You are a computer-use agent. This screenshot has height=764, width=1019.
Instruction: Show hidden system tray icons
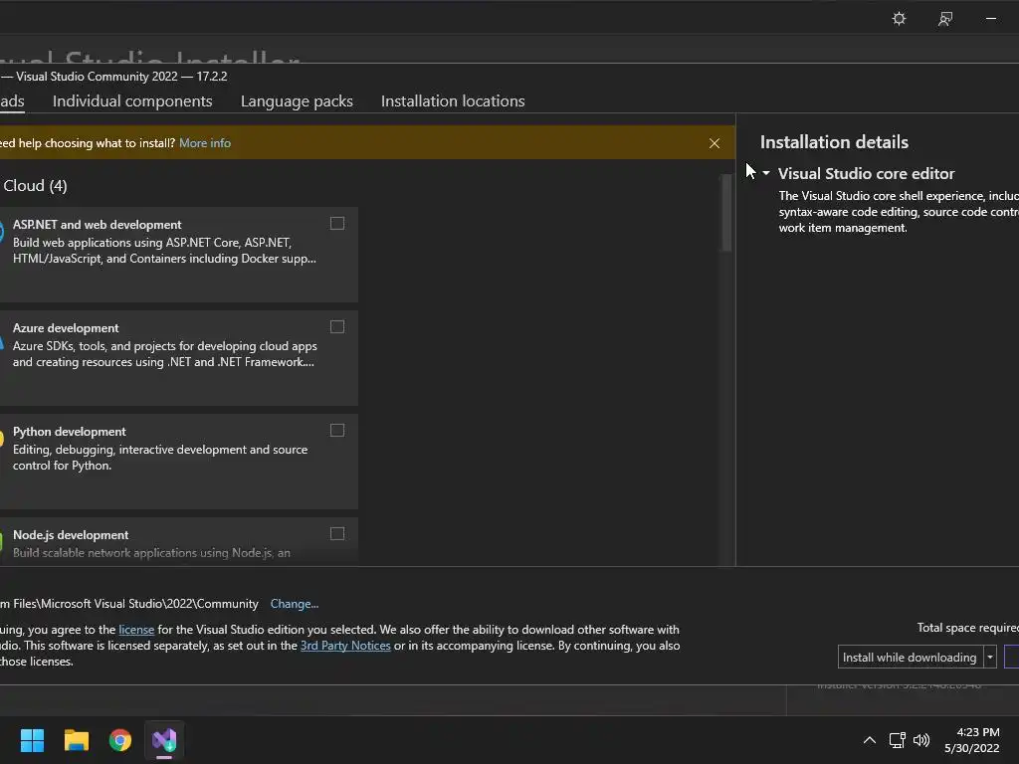[869, 740]
